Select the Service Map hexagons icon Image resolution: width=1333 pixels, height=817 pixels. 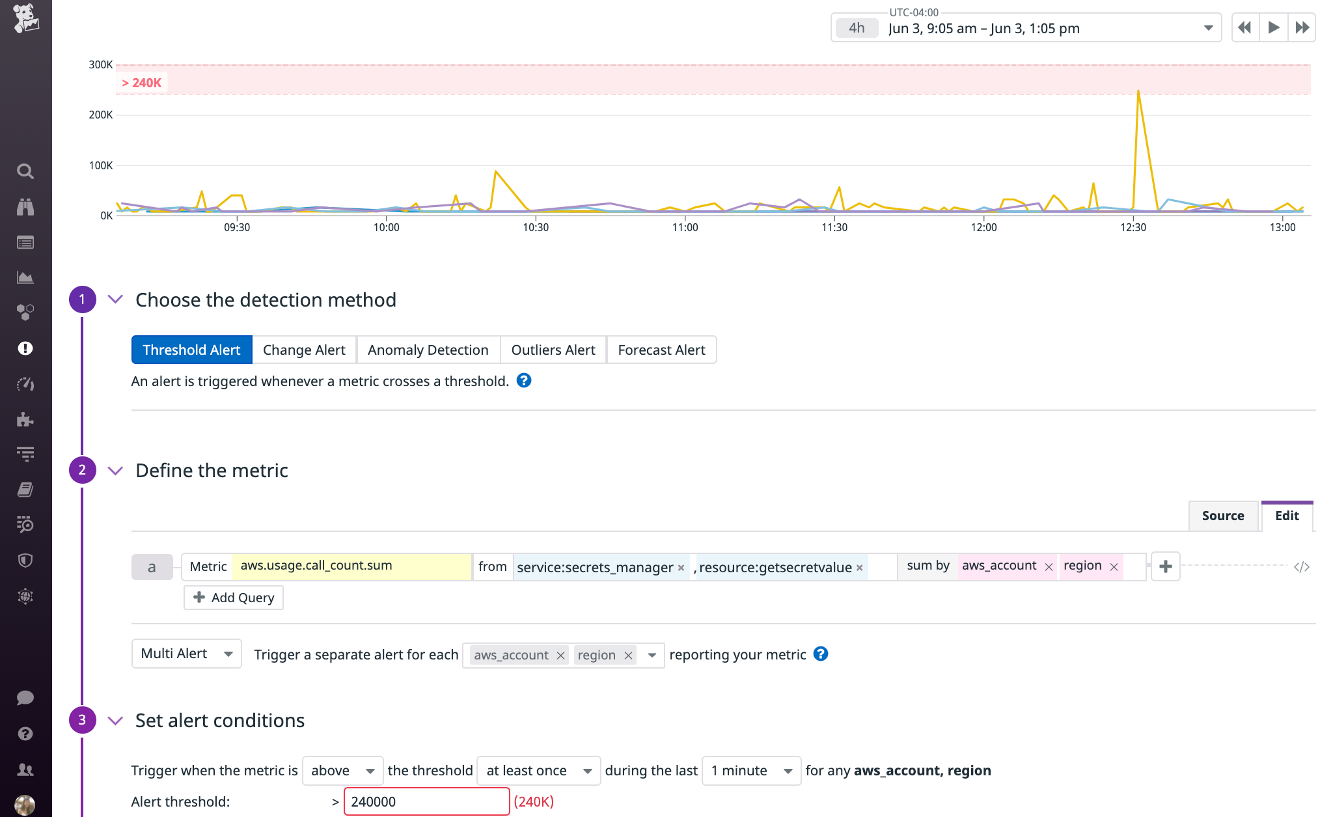click(x=25, y=312)
